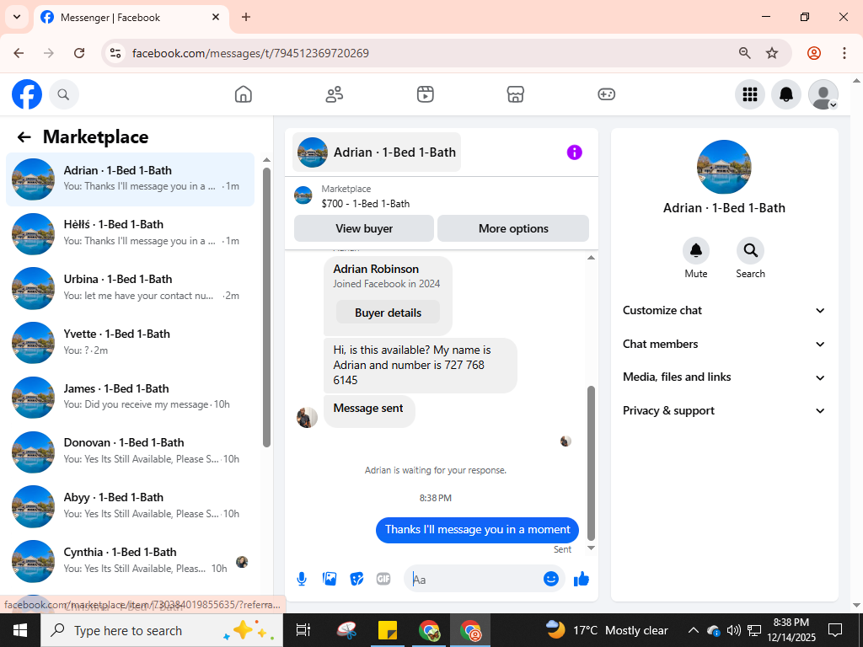Open the $700 - 1-Bed 1-Bath listing link
Image resolution: width=863 pixels, height=647 pixels.
click(x=366, y=204)
